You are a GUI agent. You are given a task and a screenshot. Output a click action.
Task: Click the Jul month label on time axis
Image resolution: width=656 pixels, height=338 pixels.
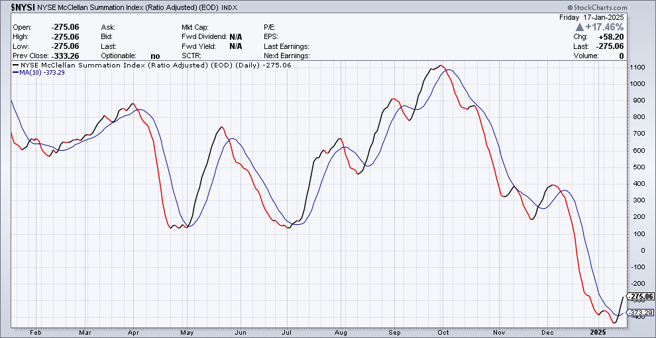pyautogui.click(x=288, y=333)
